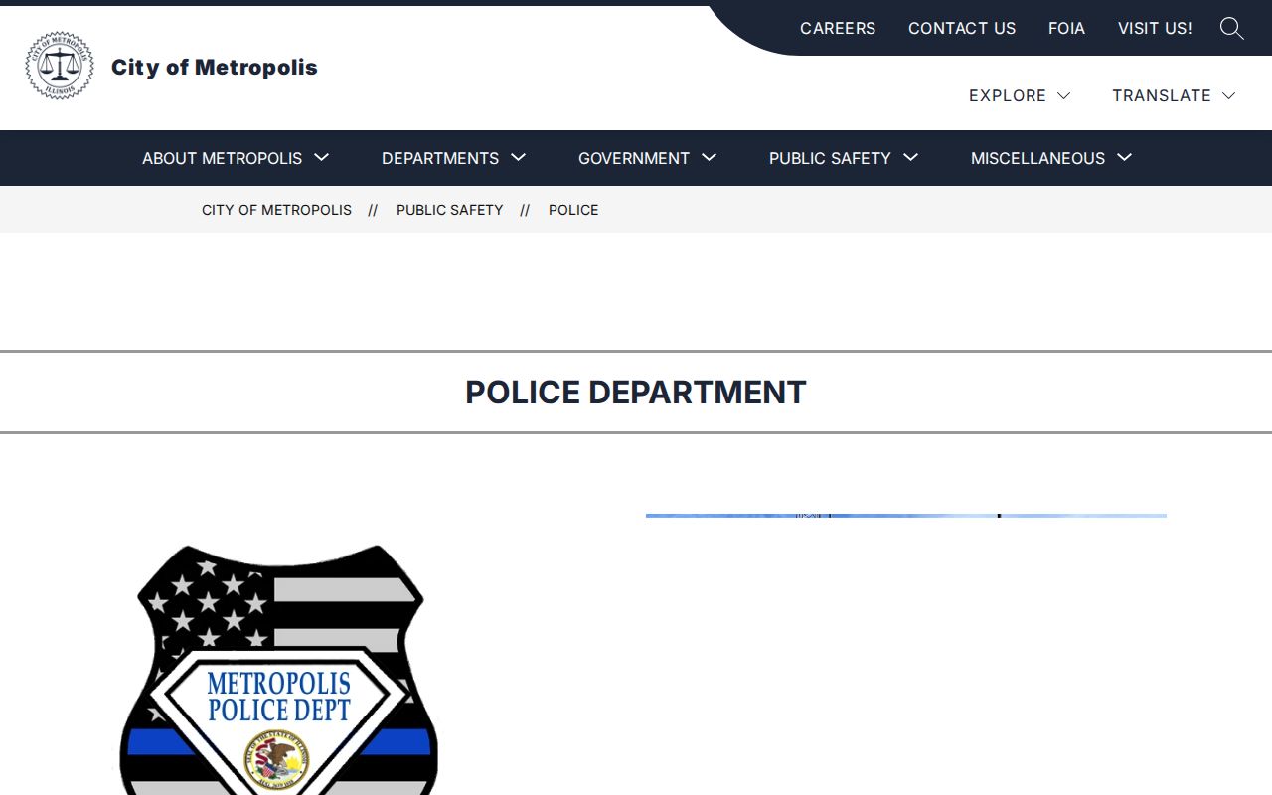Open the search magnifier icon
The width and height of the screenshot is (1272, 795).
(x=1231, y=28)
